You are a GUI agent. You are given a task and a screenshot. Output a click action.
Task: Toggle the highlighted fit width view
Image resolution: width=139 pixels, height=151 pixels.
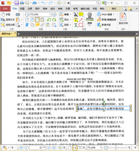pos(37,20)
